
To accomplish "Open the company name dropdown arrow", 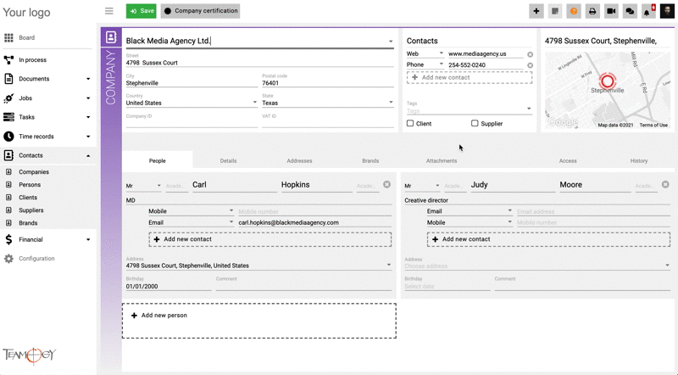I will click(391, 42).
